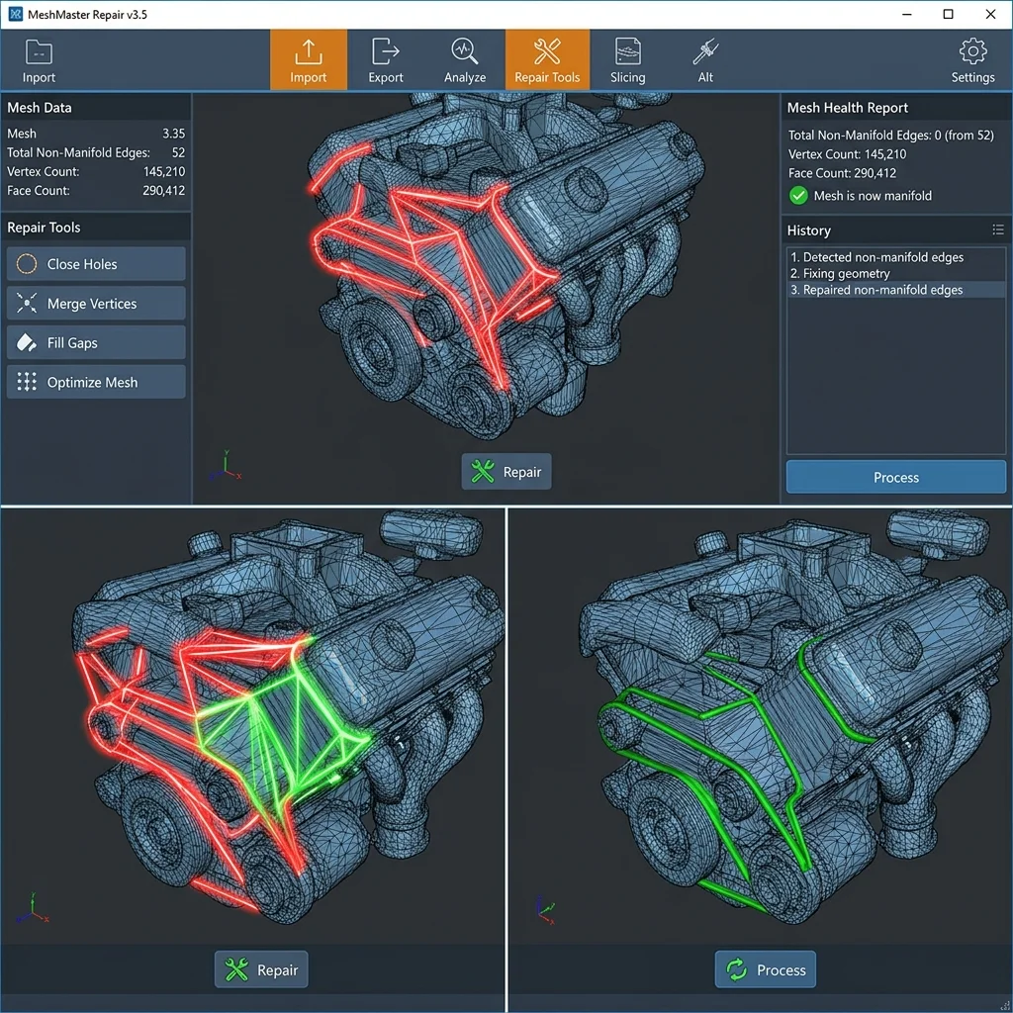
Task: Click the axis gizmo in bottom-right viewport
Action: click(546, 910)
